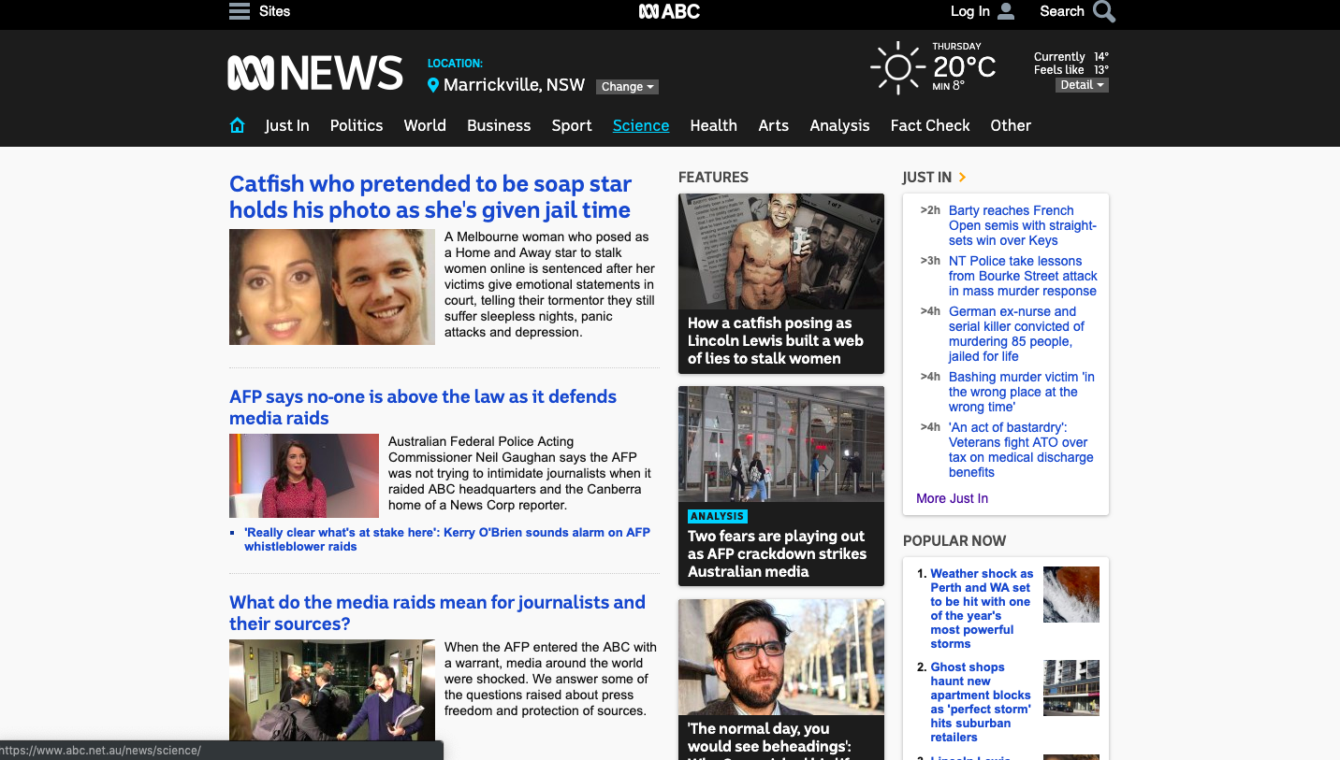This screenshot has width=1340, height=760.
Task: Open the Sites hamburger menu icon
Action: click(240, 11)
